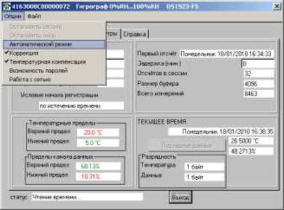Click the 26.5000 °C reading
The height and width of the screenshot is (210, 284).
click(x=251, y=141)
